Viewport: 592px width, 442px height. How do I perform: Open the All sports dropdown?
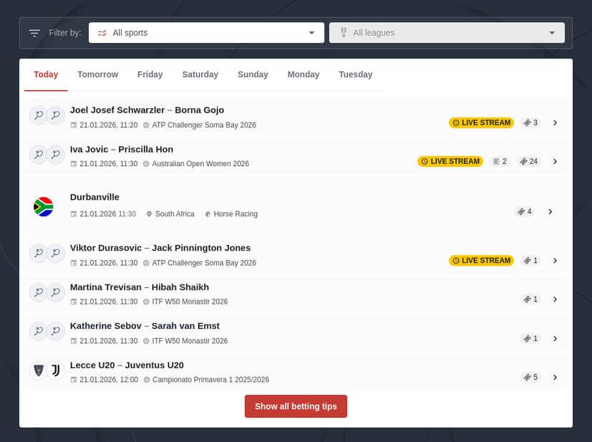point(206,32)
